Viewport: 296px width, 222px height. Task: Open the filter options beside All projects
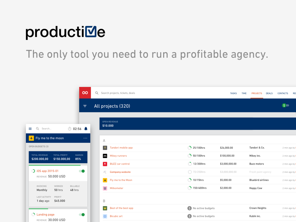click(x=85, y=106)
